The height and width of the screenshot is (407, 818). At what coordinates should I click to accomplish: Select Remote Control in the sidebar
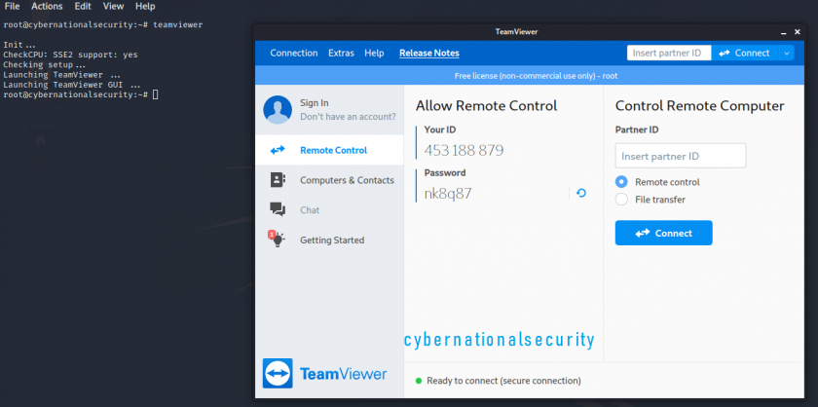[329, 150]
